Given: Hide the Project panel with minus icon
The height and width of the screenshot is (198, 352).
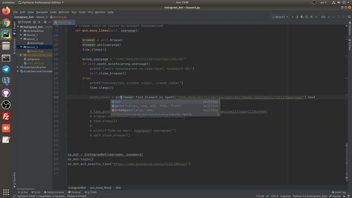Looking at the screenshot, I should click(50, 22).
